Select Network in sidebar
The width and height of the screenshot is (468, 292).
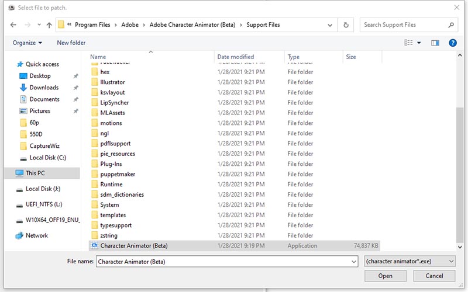[37, 236]
